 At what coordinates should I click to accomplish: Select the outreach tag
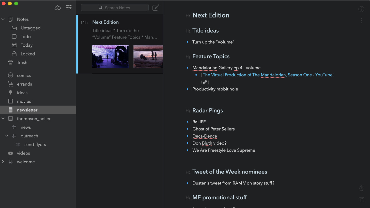pyautogui.click(x=29, y=136)
